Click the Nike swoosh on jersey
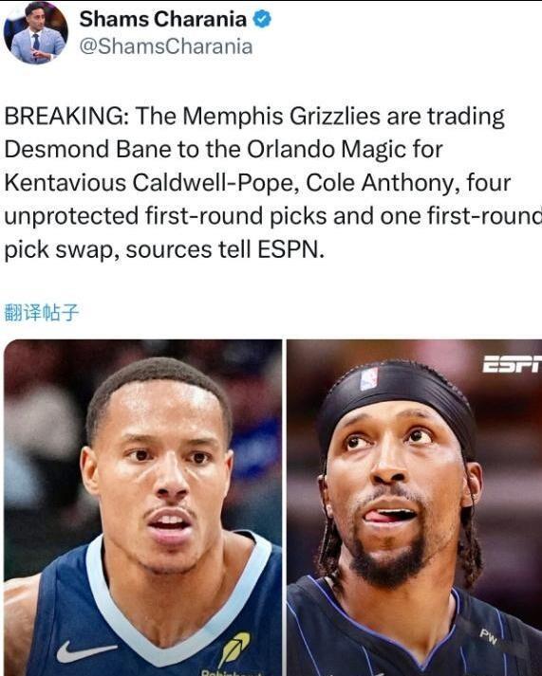 [86, 651]
